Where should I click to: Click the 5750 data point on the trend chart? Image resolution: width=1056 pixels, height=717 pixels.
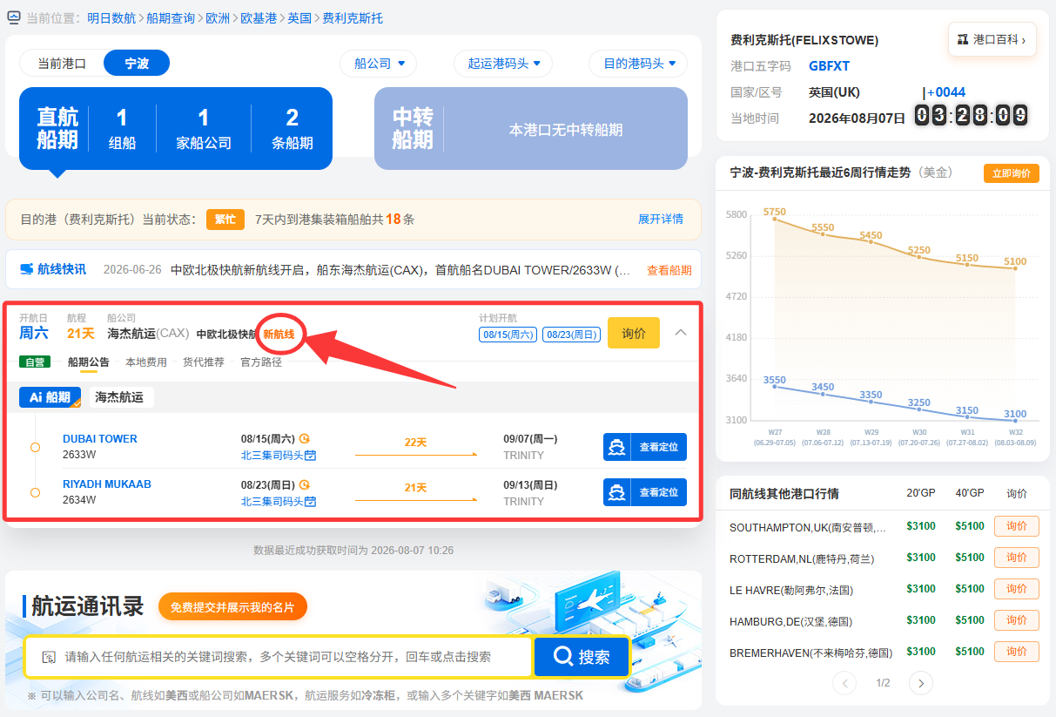(x=774, y=217)
